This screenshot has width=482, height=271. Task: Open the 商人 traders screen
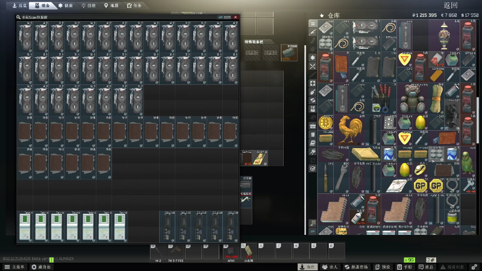click(x=330, y=267)
